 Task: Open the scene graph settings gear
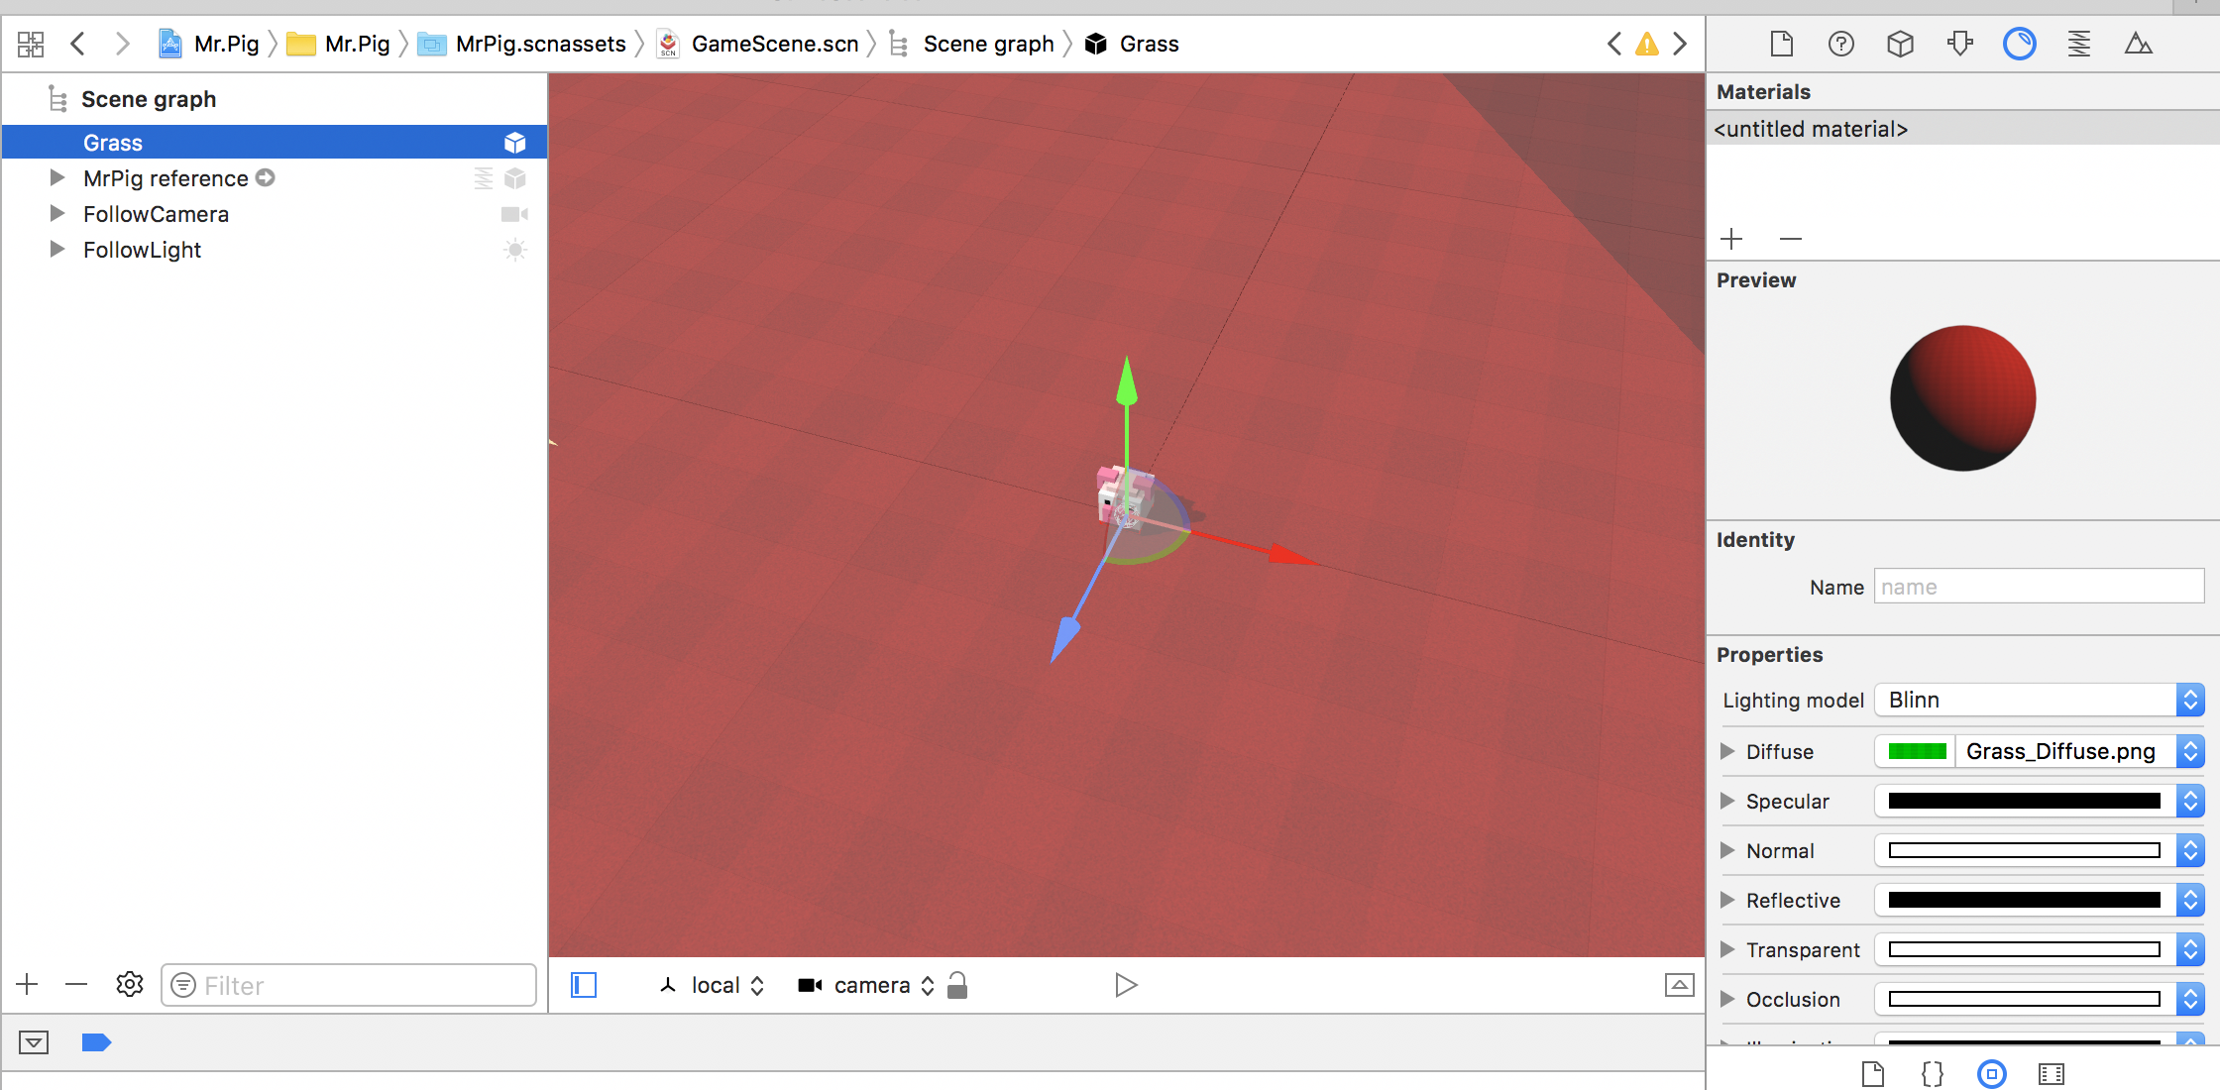(130, 984)
